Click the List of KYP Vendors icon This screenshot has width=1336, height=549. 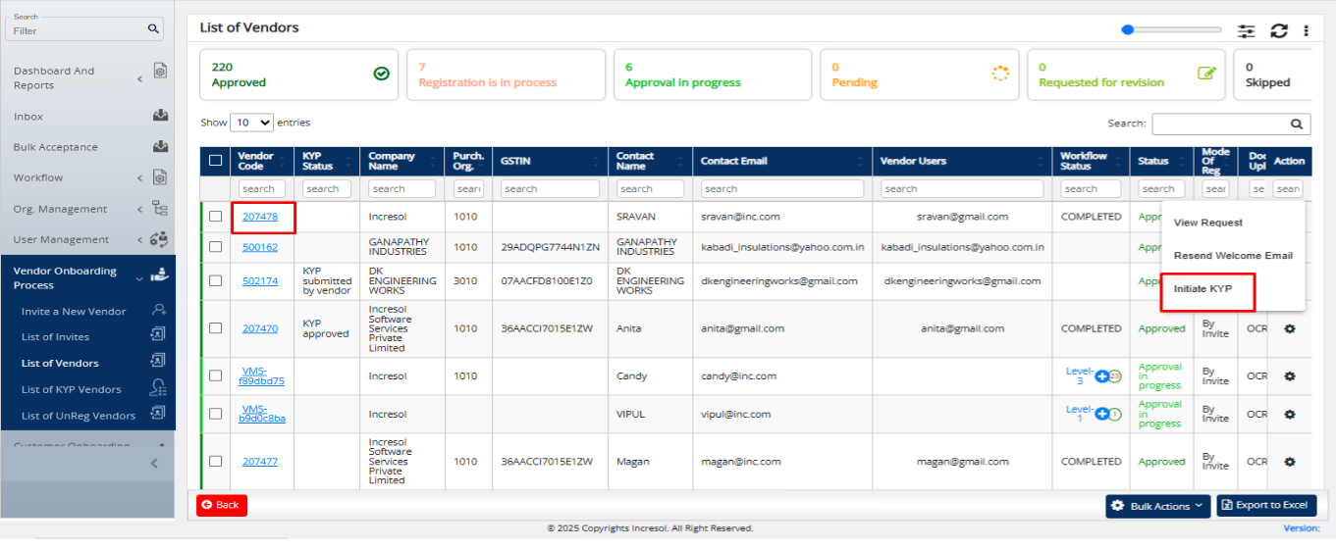(158, 389)
